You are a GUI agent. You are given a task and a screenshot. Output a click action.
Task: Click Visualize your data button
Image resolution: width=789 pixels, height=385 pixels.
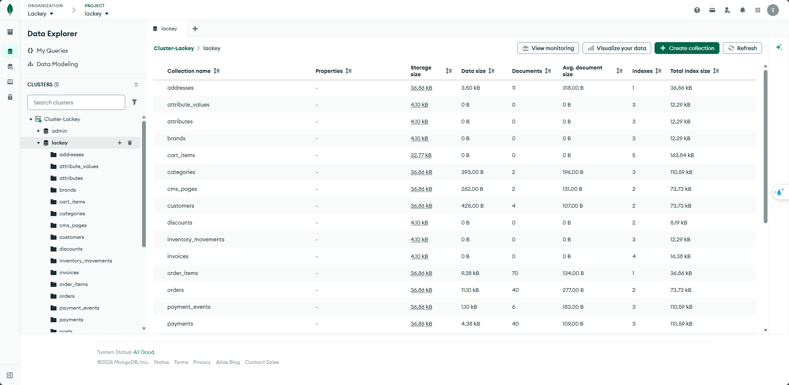617,48
